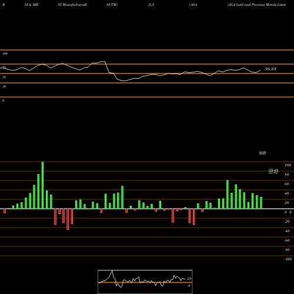Select the overlapping MR value 22.42

click(273, 172)
